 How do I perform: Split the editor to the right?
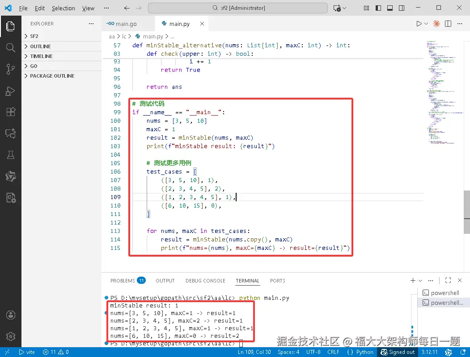(448, 24)
